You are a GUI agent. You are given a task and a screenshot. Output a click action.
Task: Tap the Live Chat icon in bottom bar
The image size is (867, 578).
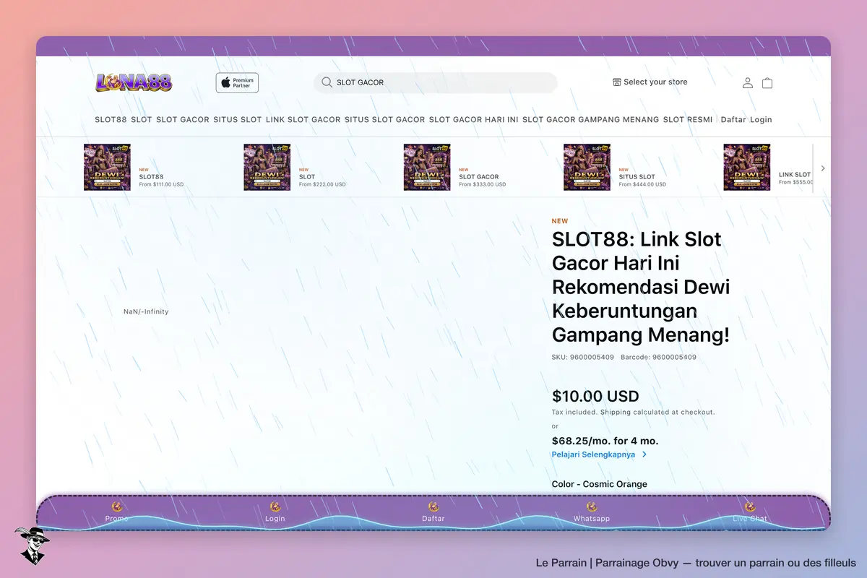(750, 506)
